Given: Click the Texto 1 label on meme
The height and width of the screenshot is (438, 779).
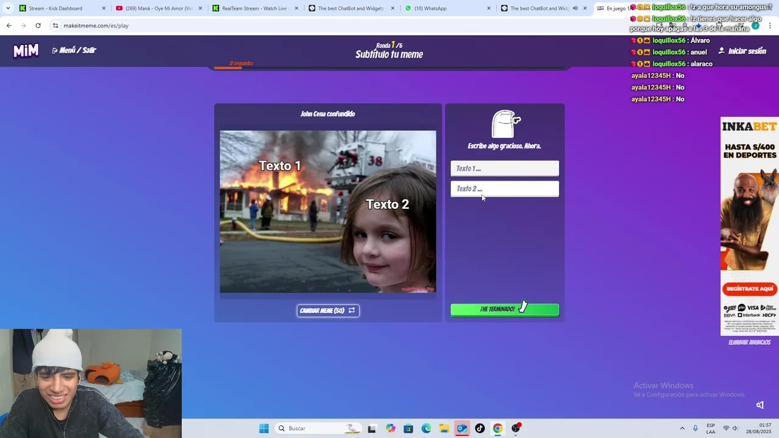Looking at the screenshot, I should [x=280, y=165].
